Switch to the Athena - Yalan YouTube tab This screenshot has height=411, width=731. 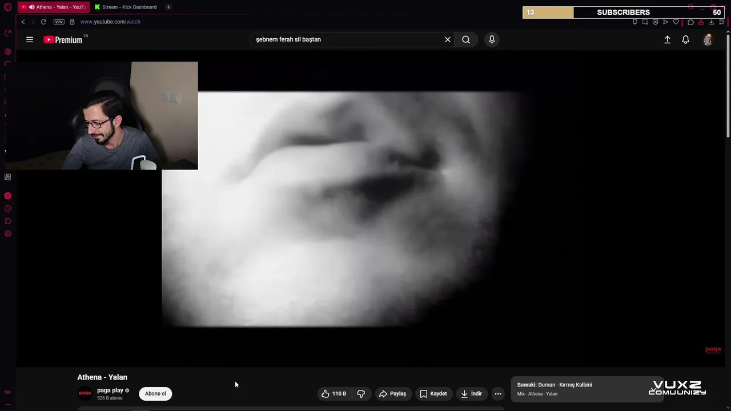tap(53, 7)
